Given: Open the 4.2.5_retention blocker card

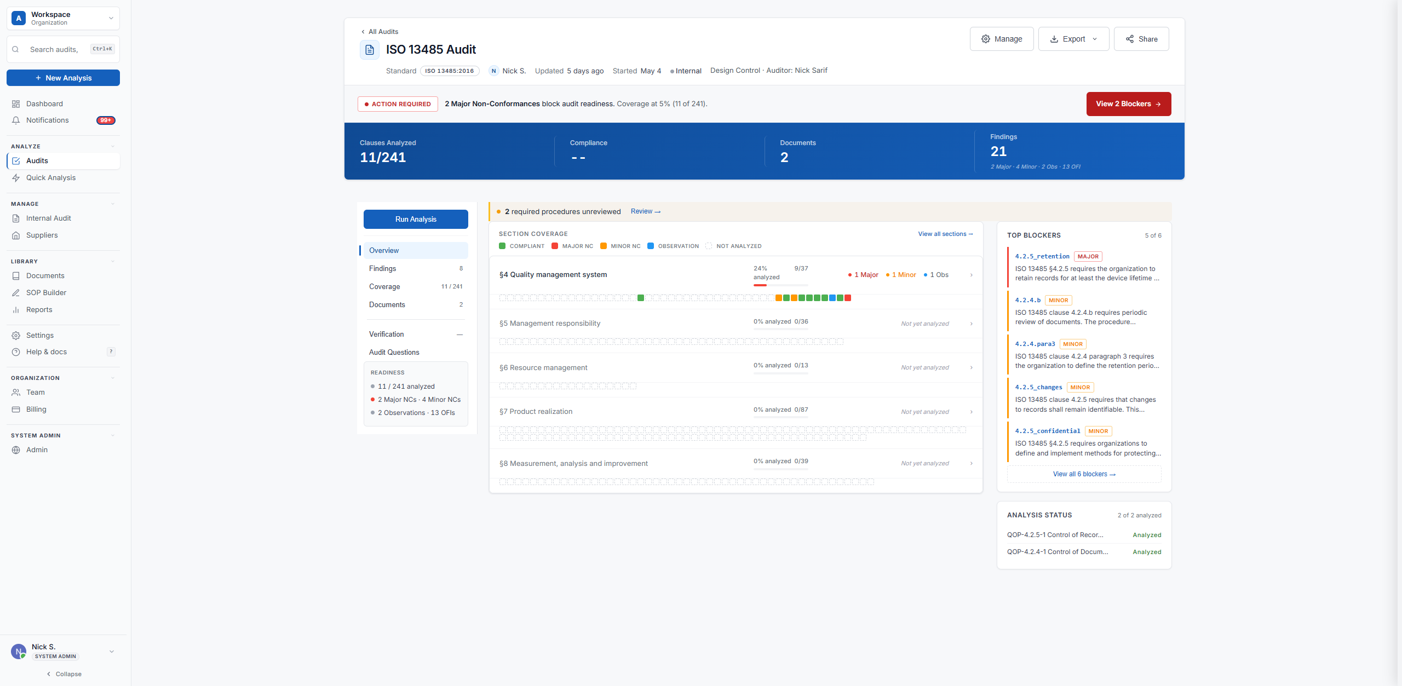Looking at the screenshot, I should (1084, 267).
